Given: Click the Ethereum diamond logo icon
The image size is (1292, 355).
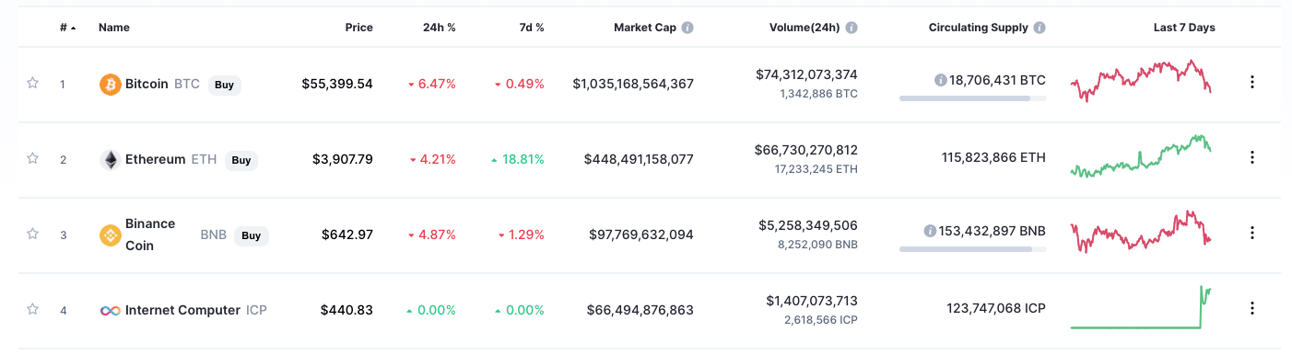Looking at the screenshot, I should (x=110, y=160).
